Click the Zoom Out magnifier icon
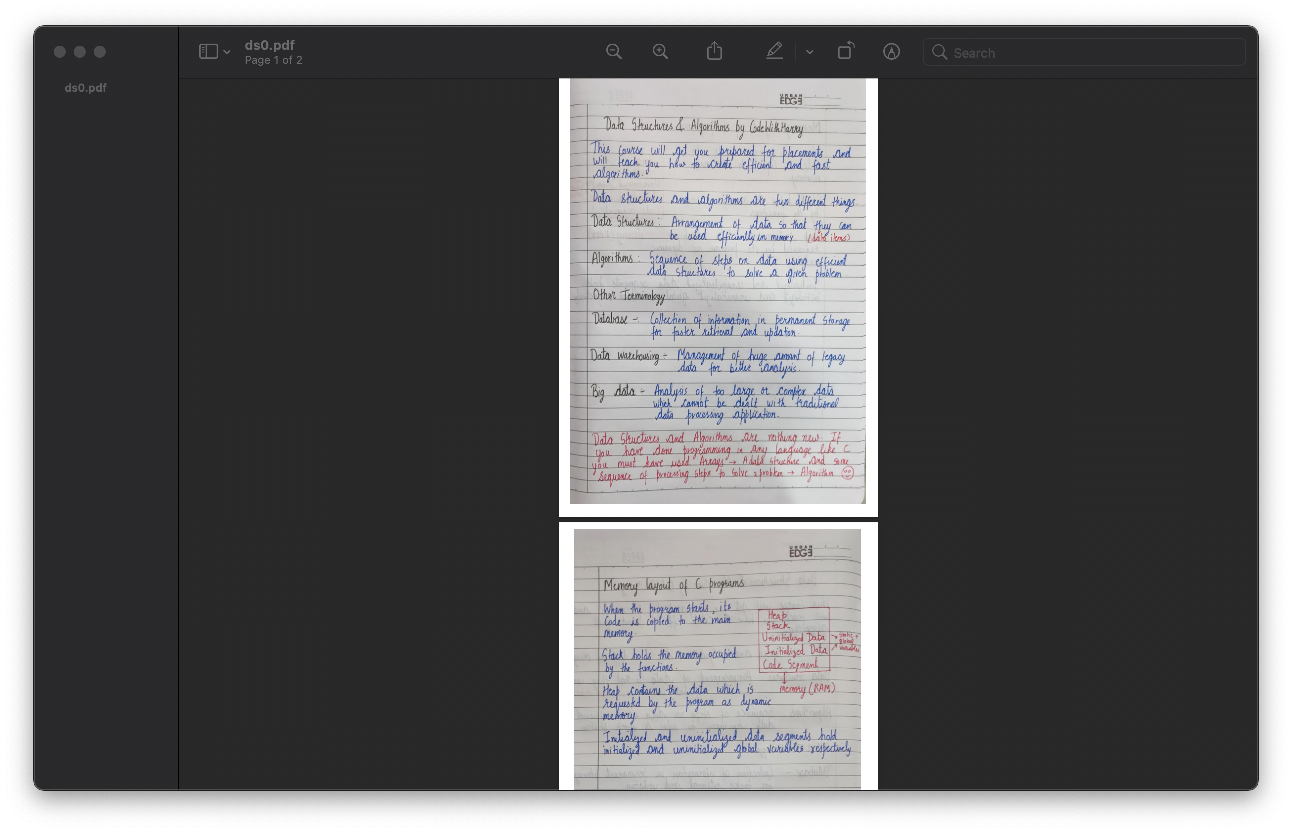 point(613,52)
